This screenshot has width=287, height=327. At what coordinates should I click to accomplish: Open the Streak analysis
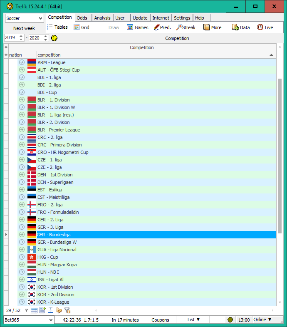click(x=186, y=27)
